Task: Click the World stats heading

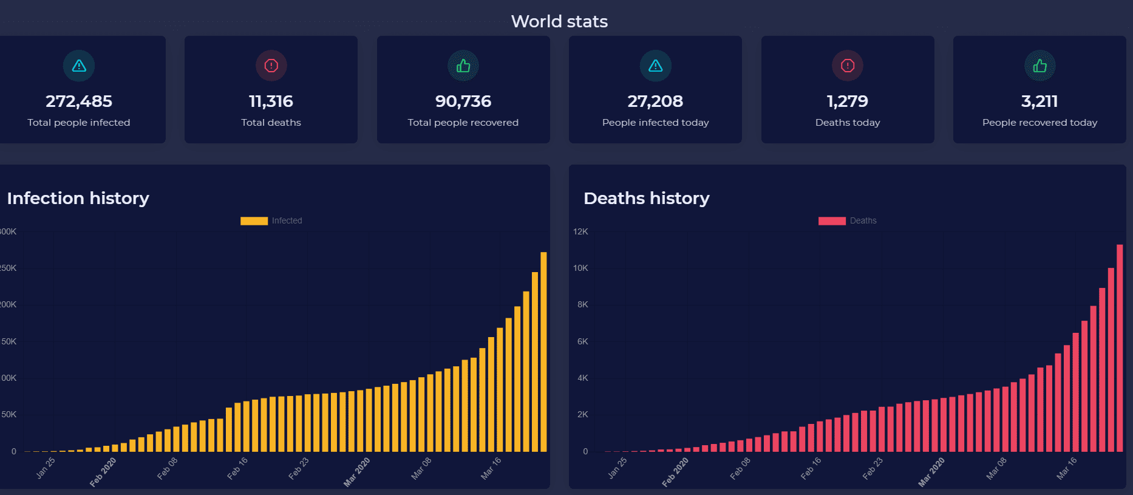Action: point(560,21)
